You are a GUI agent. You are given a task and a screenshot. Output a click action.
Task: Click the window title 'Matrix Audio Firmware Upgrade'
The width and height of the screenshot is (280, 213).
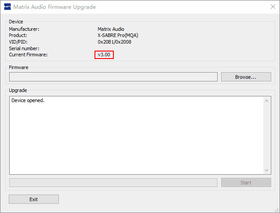55,7
